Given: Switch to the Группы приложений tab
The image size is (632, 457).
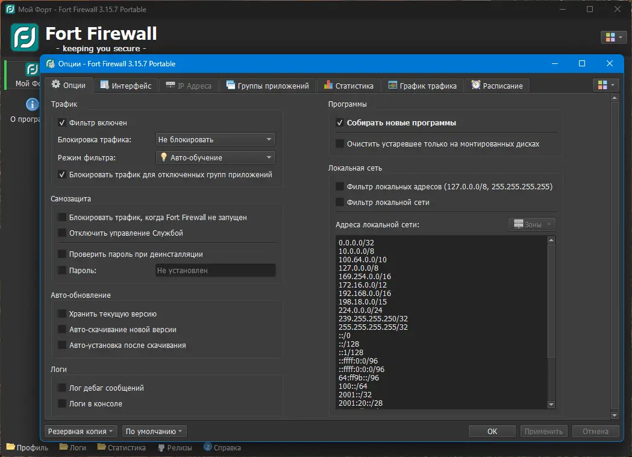Looking at the screenshot, I should pyautogui.click(x=268, y=86).
